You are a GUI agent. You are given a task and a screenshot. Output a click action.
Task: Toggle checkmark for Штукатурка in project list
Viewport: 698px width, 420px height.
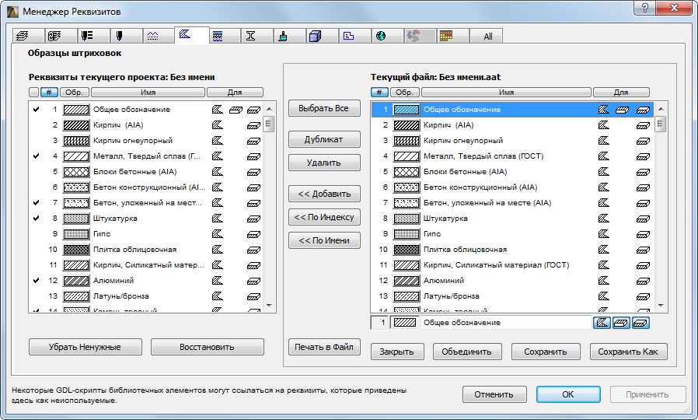coord(36,219)
